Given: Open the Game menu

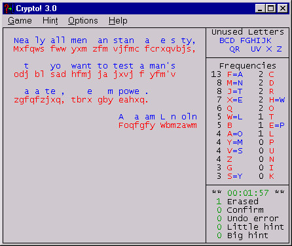Looking at the screenshot, I should (20, 21).
